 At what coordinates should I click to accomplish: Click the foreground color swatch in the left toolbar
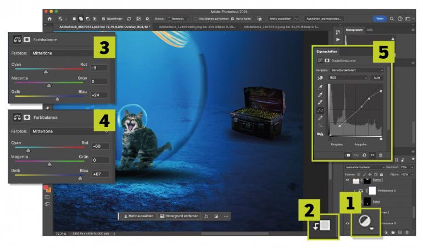(46, 187)
